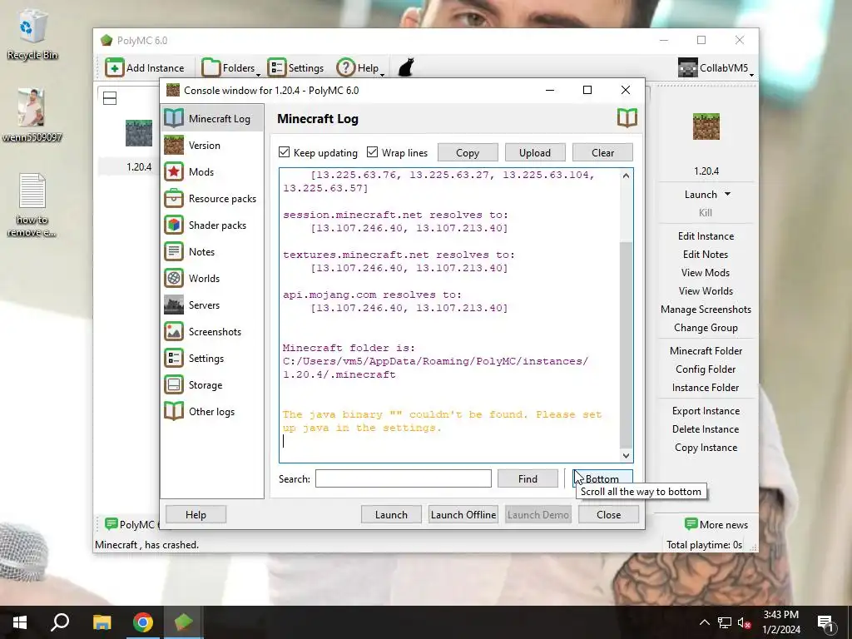Open File Explorer from the taskbar

coord(102,622)
